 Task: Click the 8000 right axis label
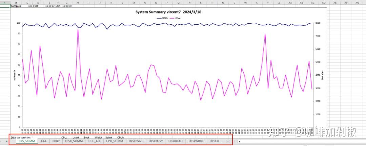tap(318, 23)
